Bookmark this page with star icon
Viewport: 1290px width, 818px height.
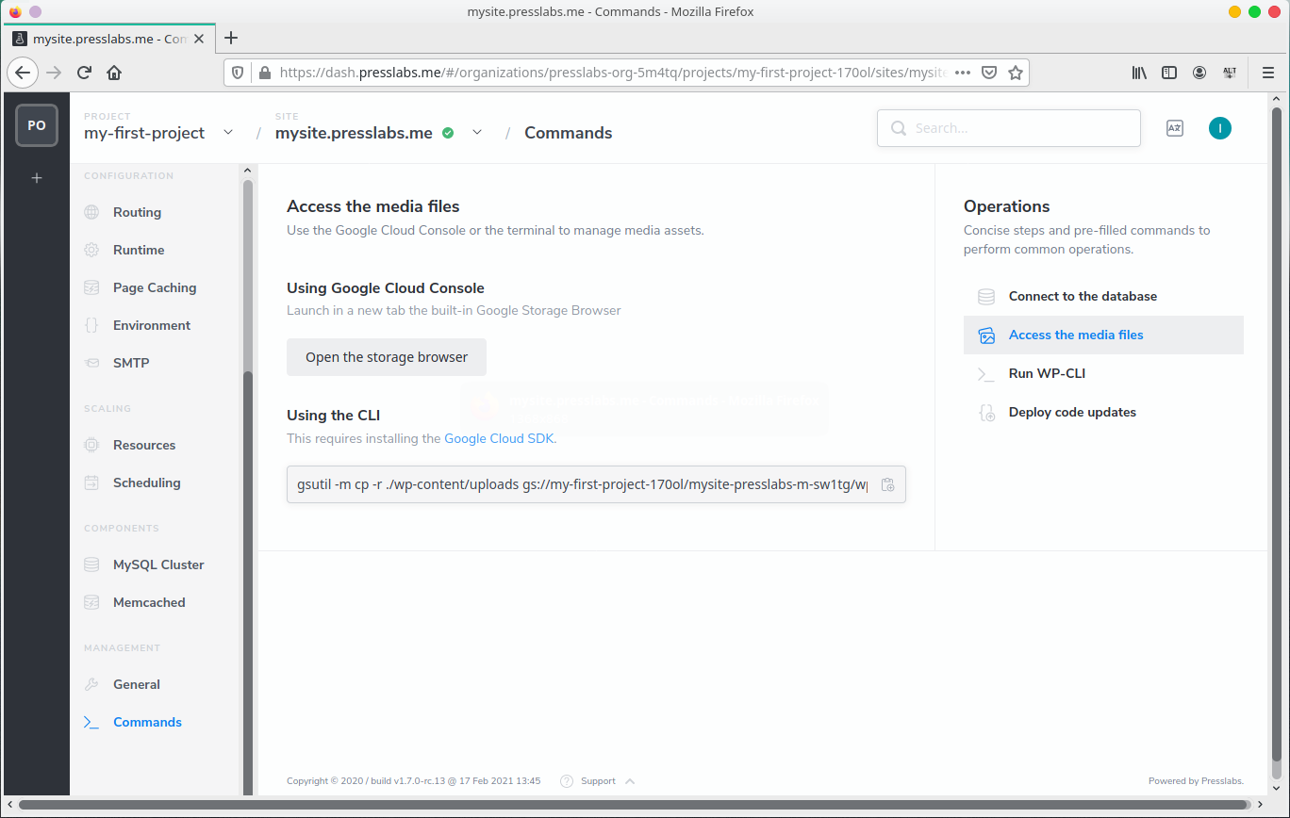1016,73
